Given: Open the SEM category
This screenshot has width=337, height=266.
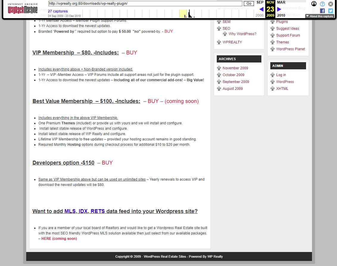Looking at the screenshot, I should pos(227,22).
